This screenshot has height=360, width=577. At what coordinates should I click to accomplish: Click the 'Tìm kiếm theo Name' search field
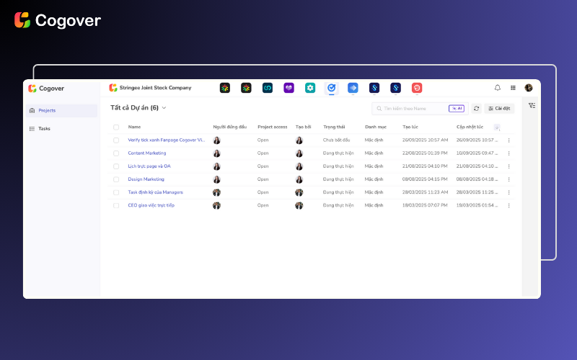(x=410, y=109)
